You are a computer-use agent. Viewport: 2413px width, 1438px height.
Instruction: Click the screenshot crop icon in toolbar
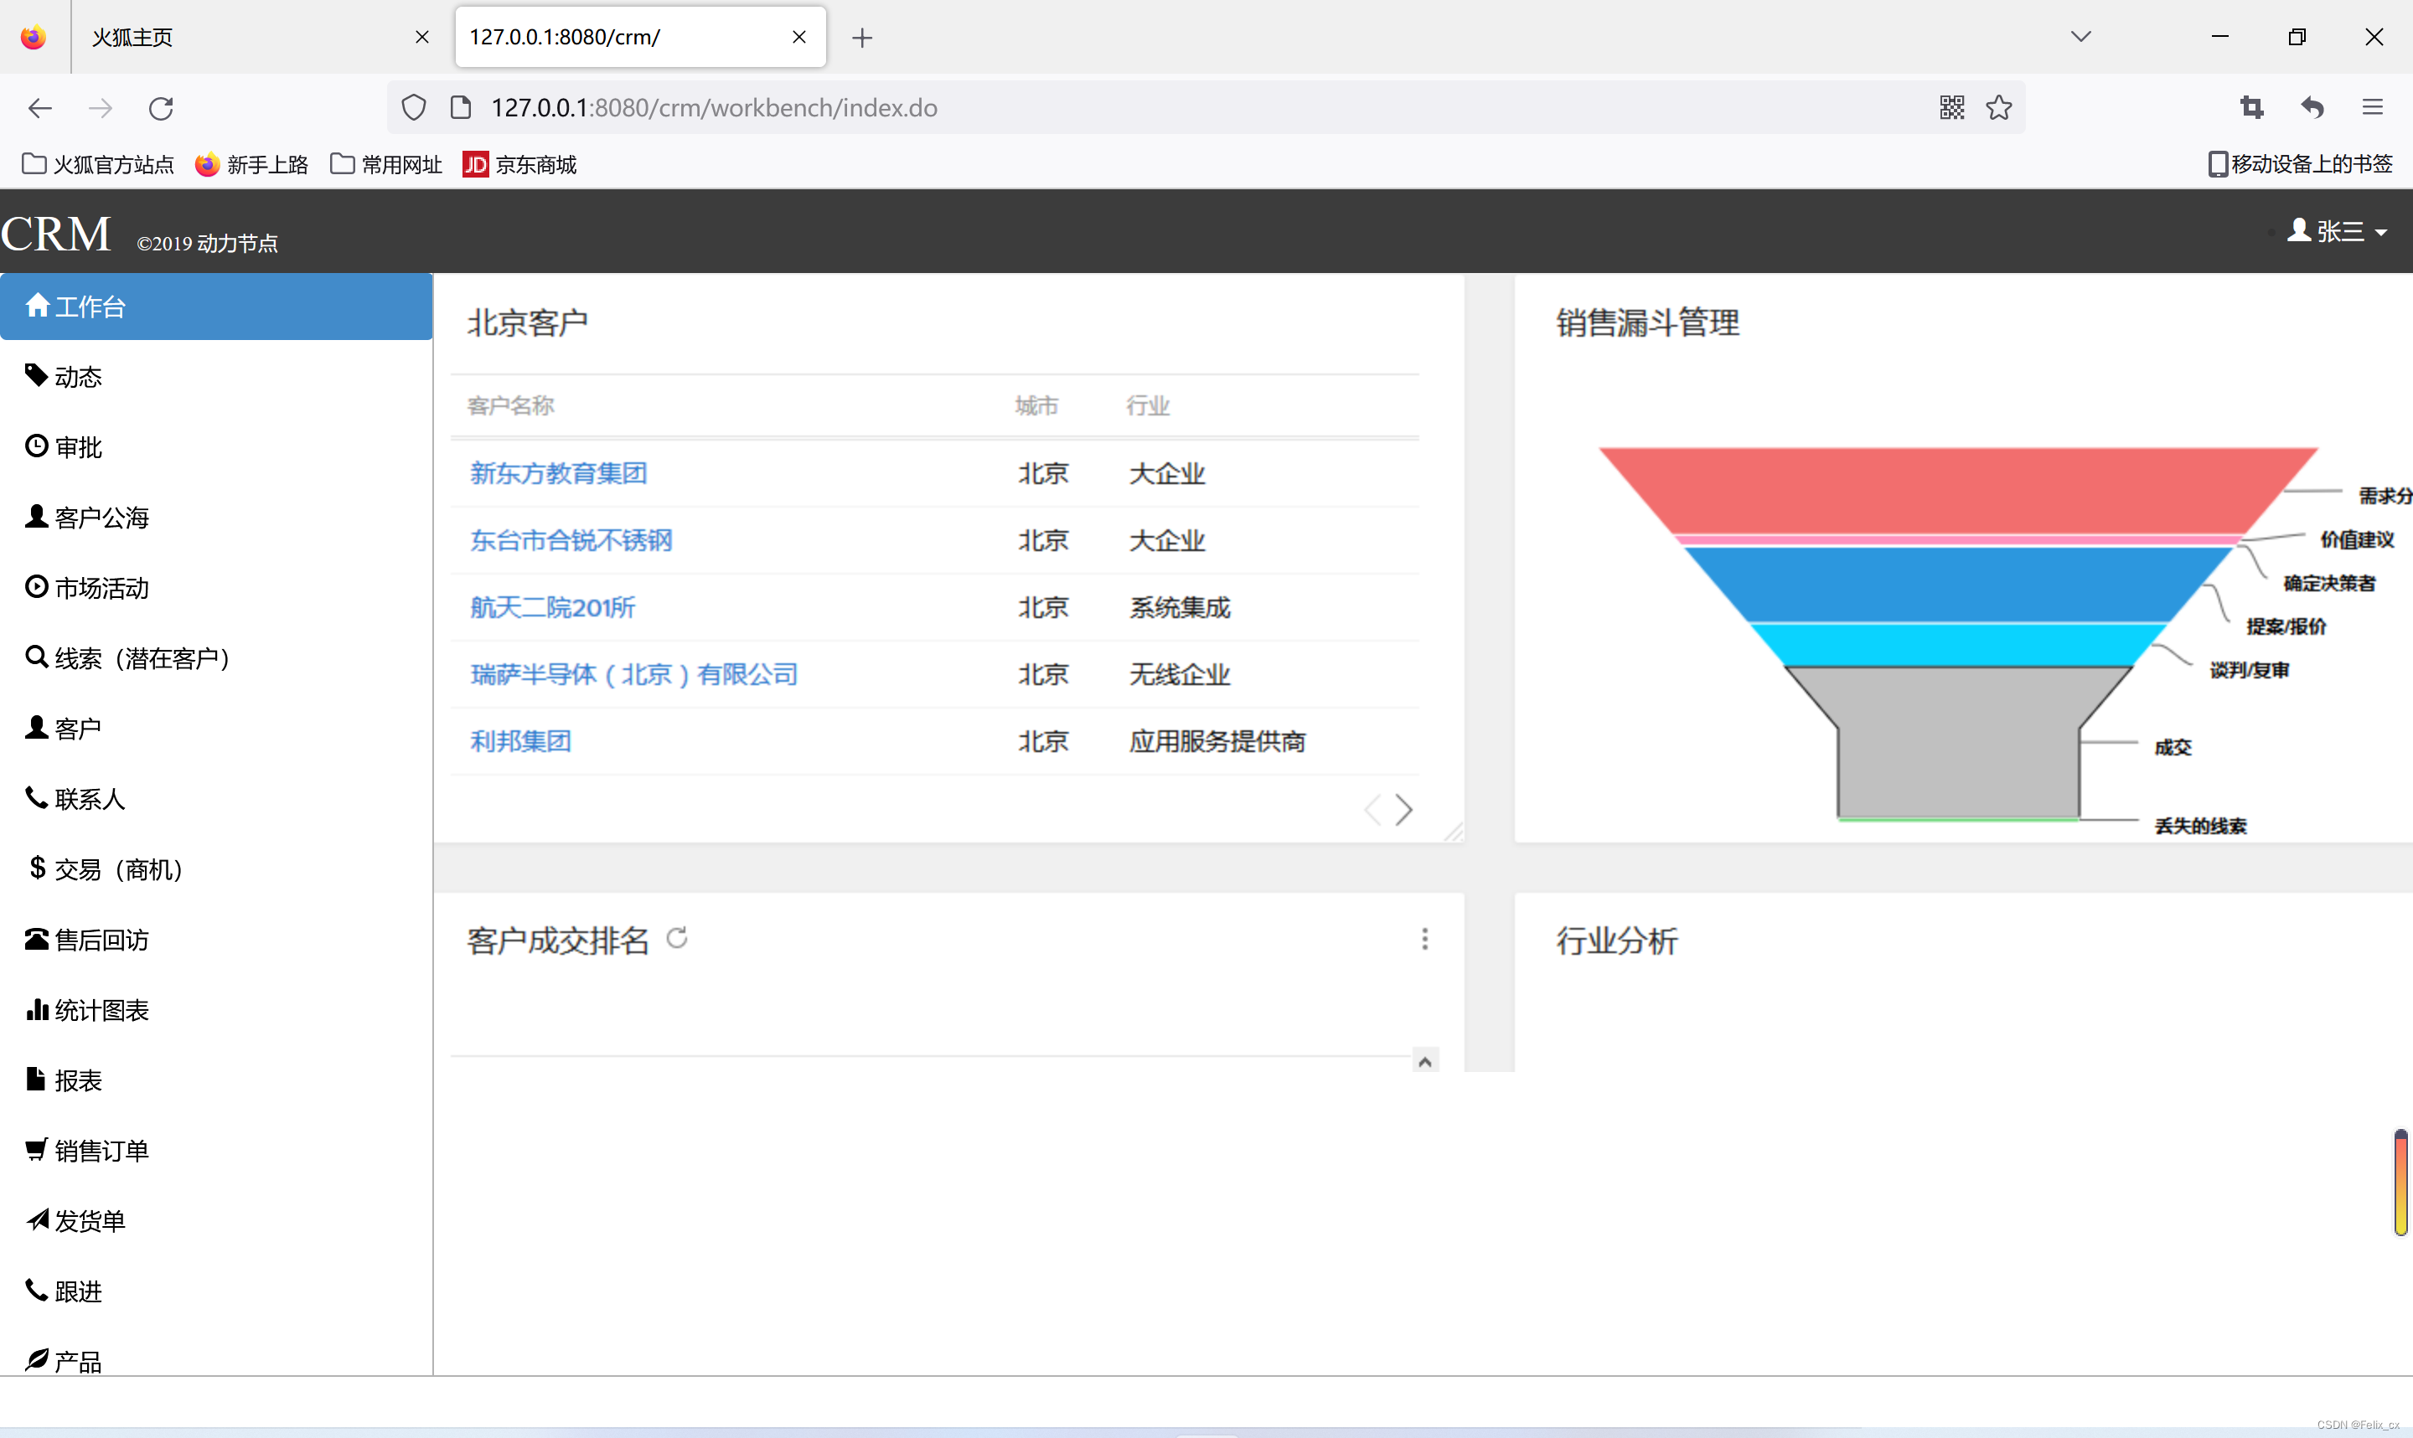[x=2252, y=107]
